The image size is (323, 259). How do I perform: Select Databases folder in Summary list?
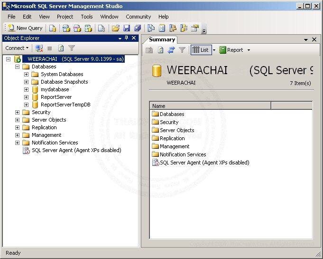[168, 114]
